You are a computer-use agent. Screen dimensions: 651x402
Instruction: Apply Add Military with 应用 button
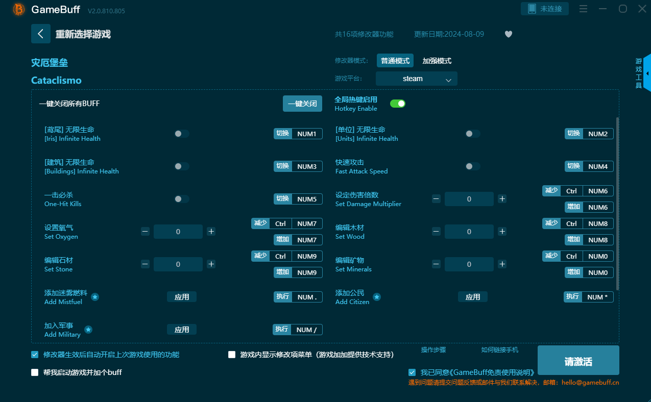click(x=182, y=330)
